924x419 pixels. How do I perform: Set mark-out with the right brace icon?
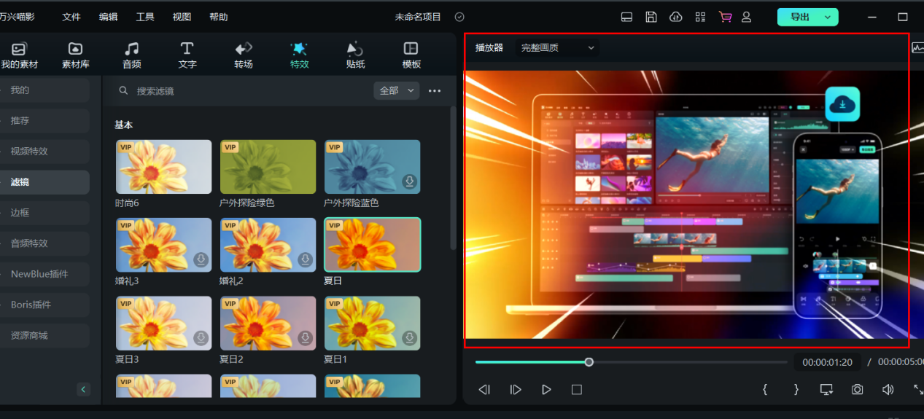pyautogui.click(x=796, y=390)
